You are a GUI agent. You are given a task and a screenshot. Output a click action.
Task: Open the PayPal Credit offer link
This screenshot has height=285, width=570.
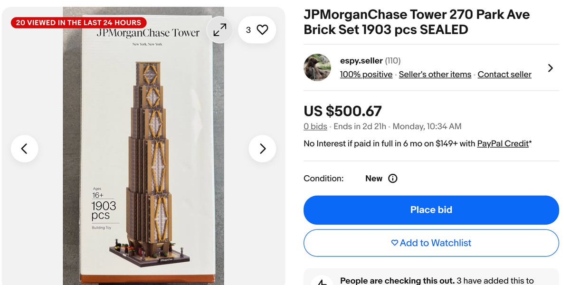click(503, 143)
